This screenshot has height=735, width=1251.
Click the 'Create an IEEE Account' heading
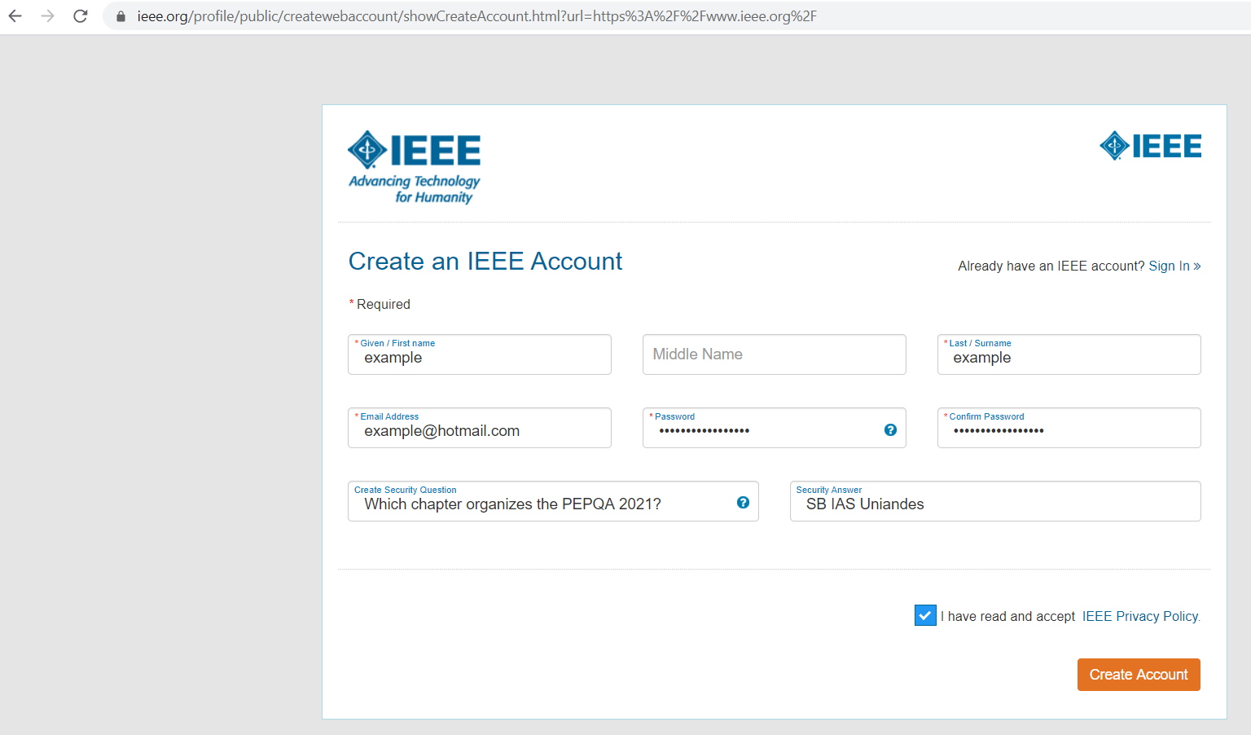(485, 262)
